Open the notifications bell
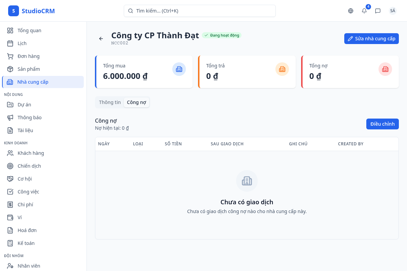 [x=364, y=11]
